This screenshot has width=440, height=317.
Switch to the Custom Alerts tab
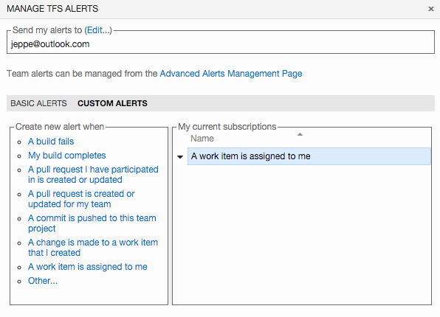112,103
